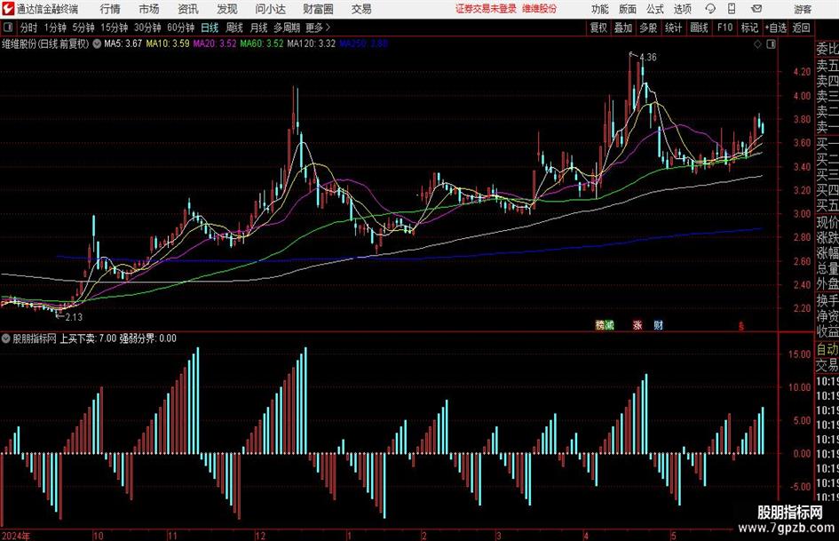The image size is (839, 541).
Task: Click the MA60: 3.52 indicator value
Action: (262, 44)
